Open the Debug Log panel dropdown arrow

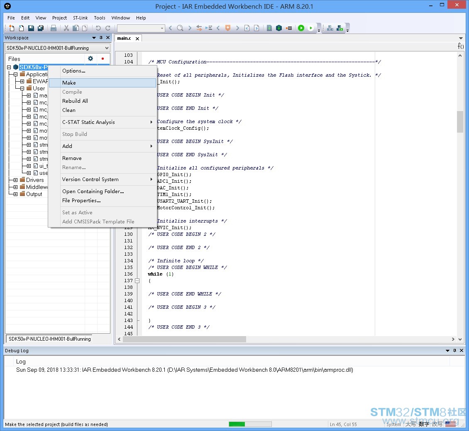point(447,350)
